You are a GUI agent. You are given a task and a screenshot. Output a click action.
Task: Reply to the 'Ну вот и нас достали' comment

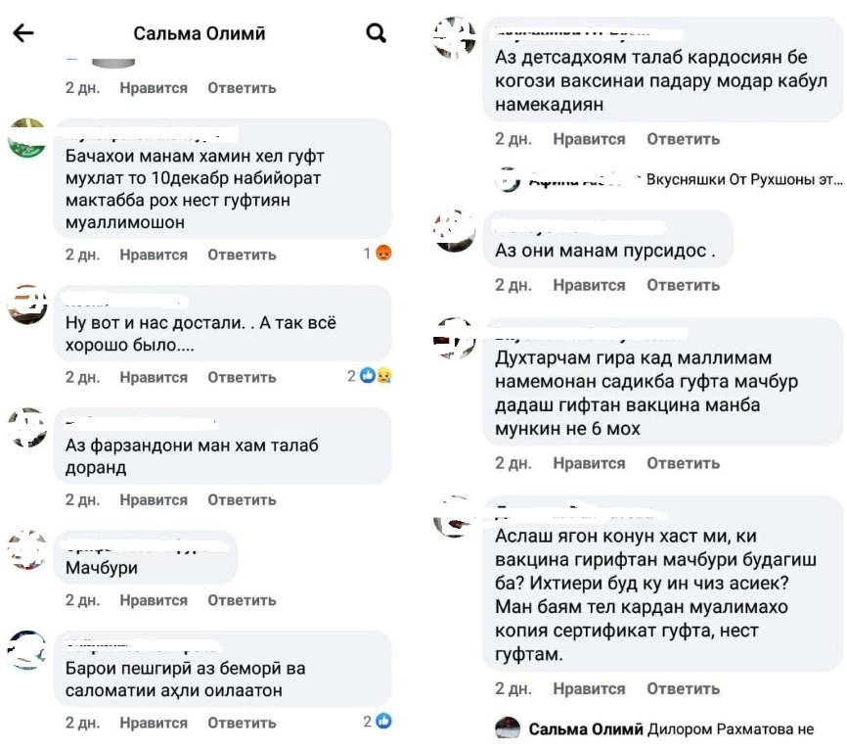tap(242, 377)
